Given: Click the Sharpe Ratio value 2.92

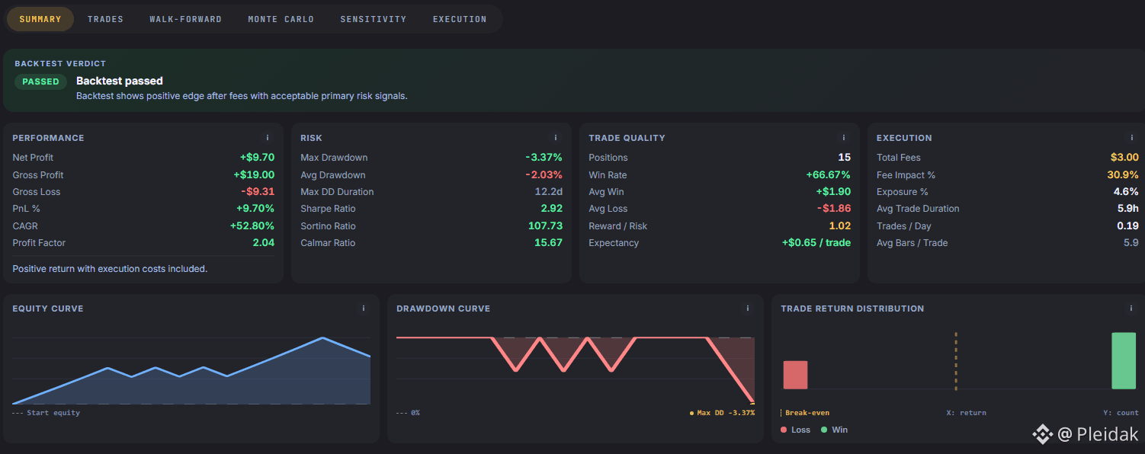Looking at the screenshot, I should [552, 209].
